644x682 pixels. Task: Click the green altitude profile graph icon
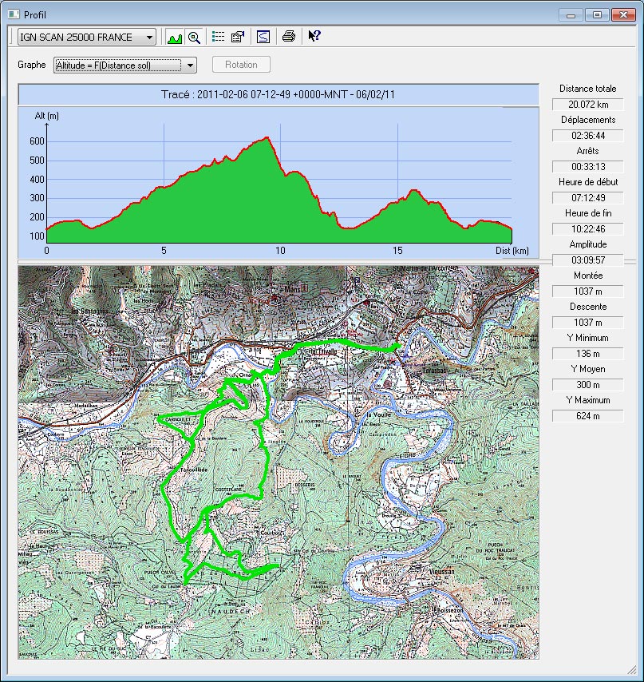tap(175, 37)
